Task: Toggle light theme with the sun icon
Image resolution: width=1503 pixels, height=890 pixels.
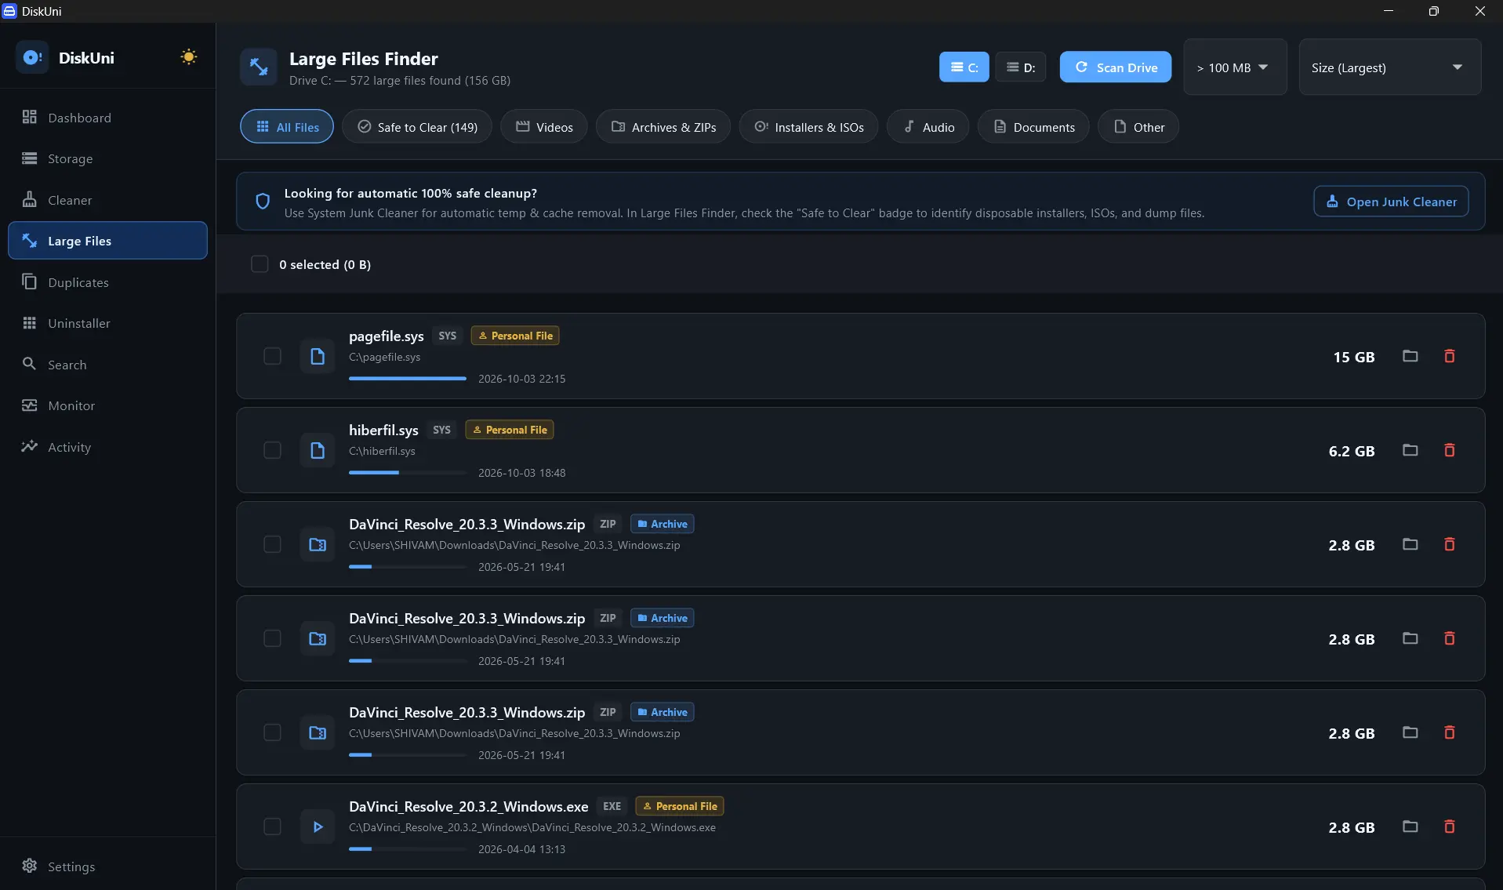Action: [x=188, y=57]
